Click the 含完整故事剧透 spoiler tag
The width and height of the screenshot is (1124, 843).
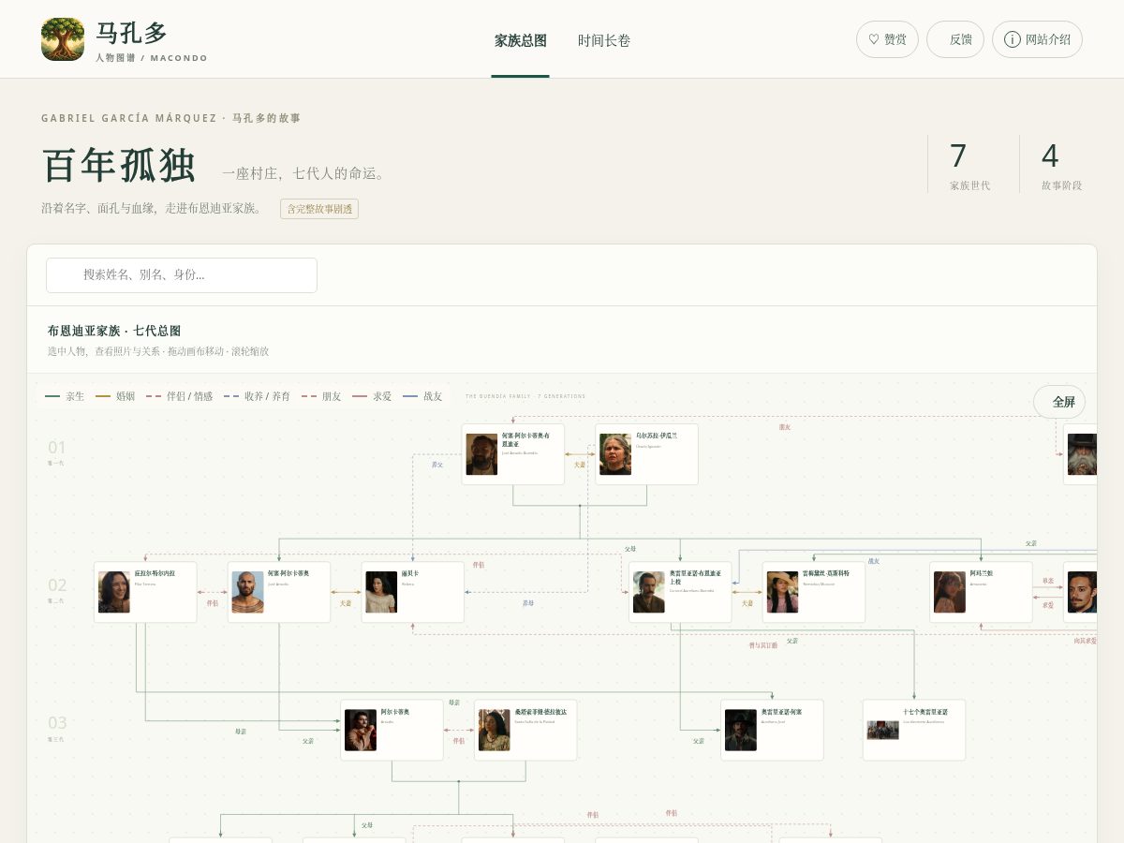(x=319, y=209)
